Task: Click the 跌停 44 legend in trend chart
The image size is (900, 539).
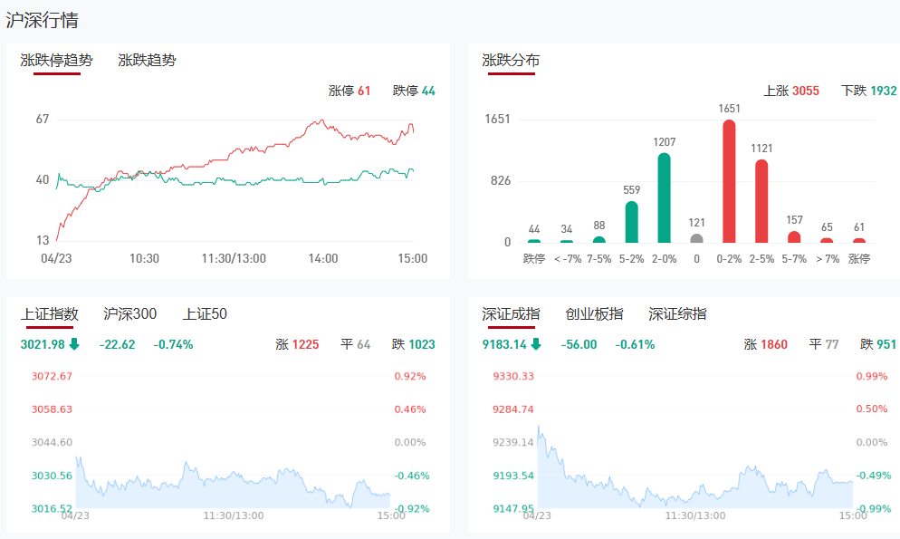Action: point(414,91)
